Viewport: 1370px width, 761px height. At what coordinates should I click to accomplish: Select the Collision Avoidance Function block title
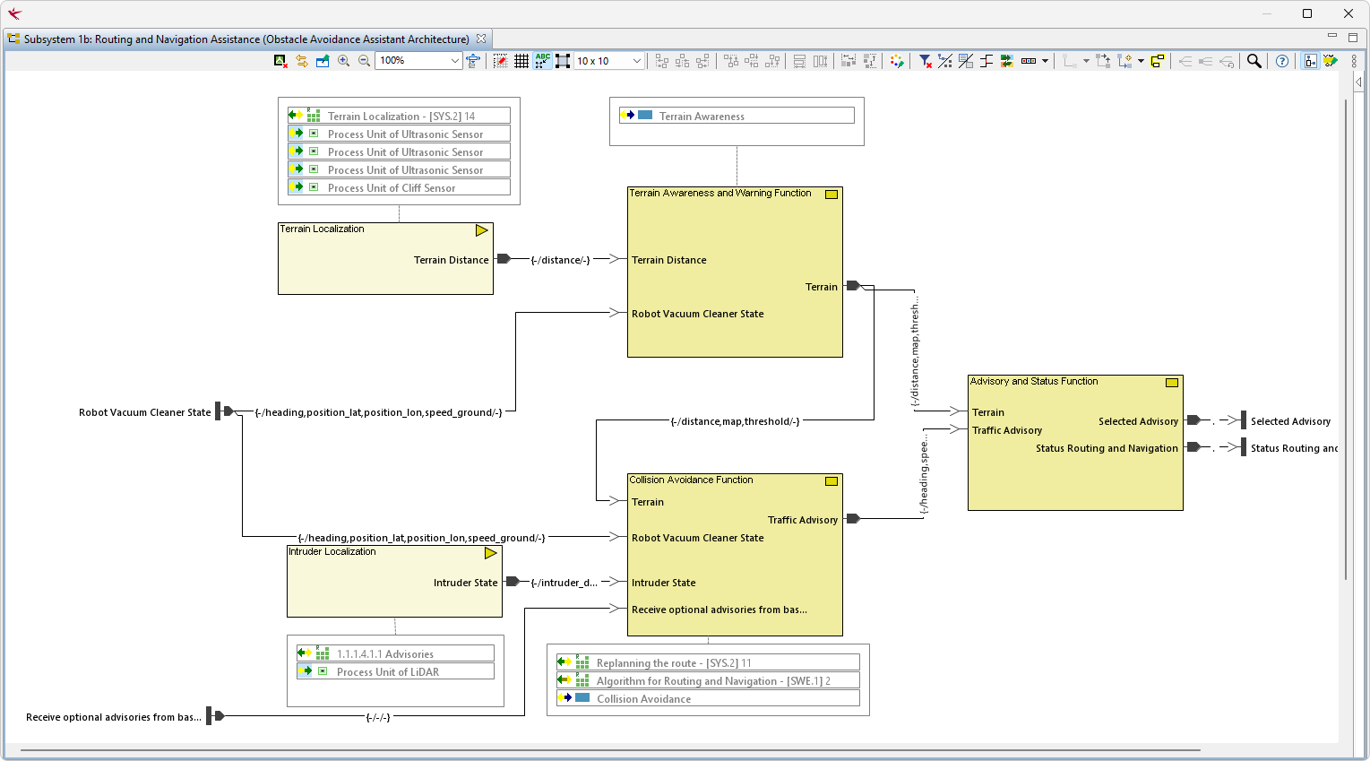(691, 480)
